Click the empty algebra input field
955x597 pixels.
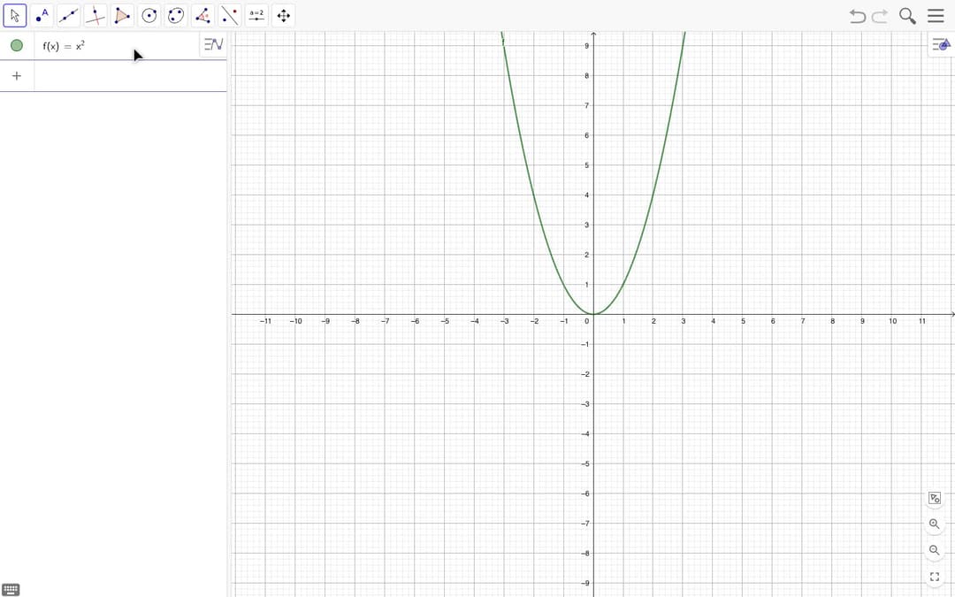[130, 76]
